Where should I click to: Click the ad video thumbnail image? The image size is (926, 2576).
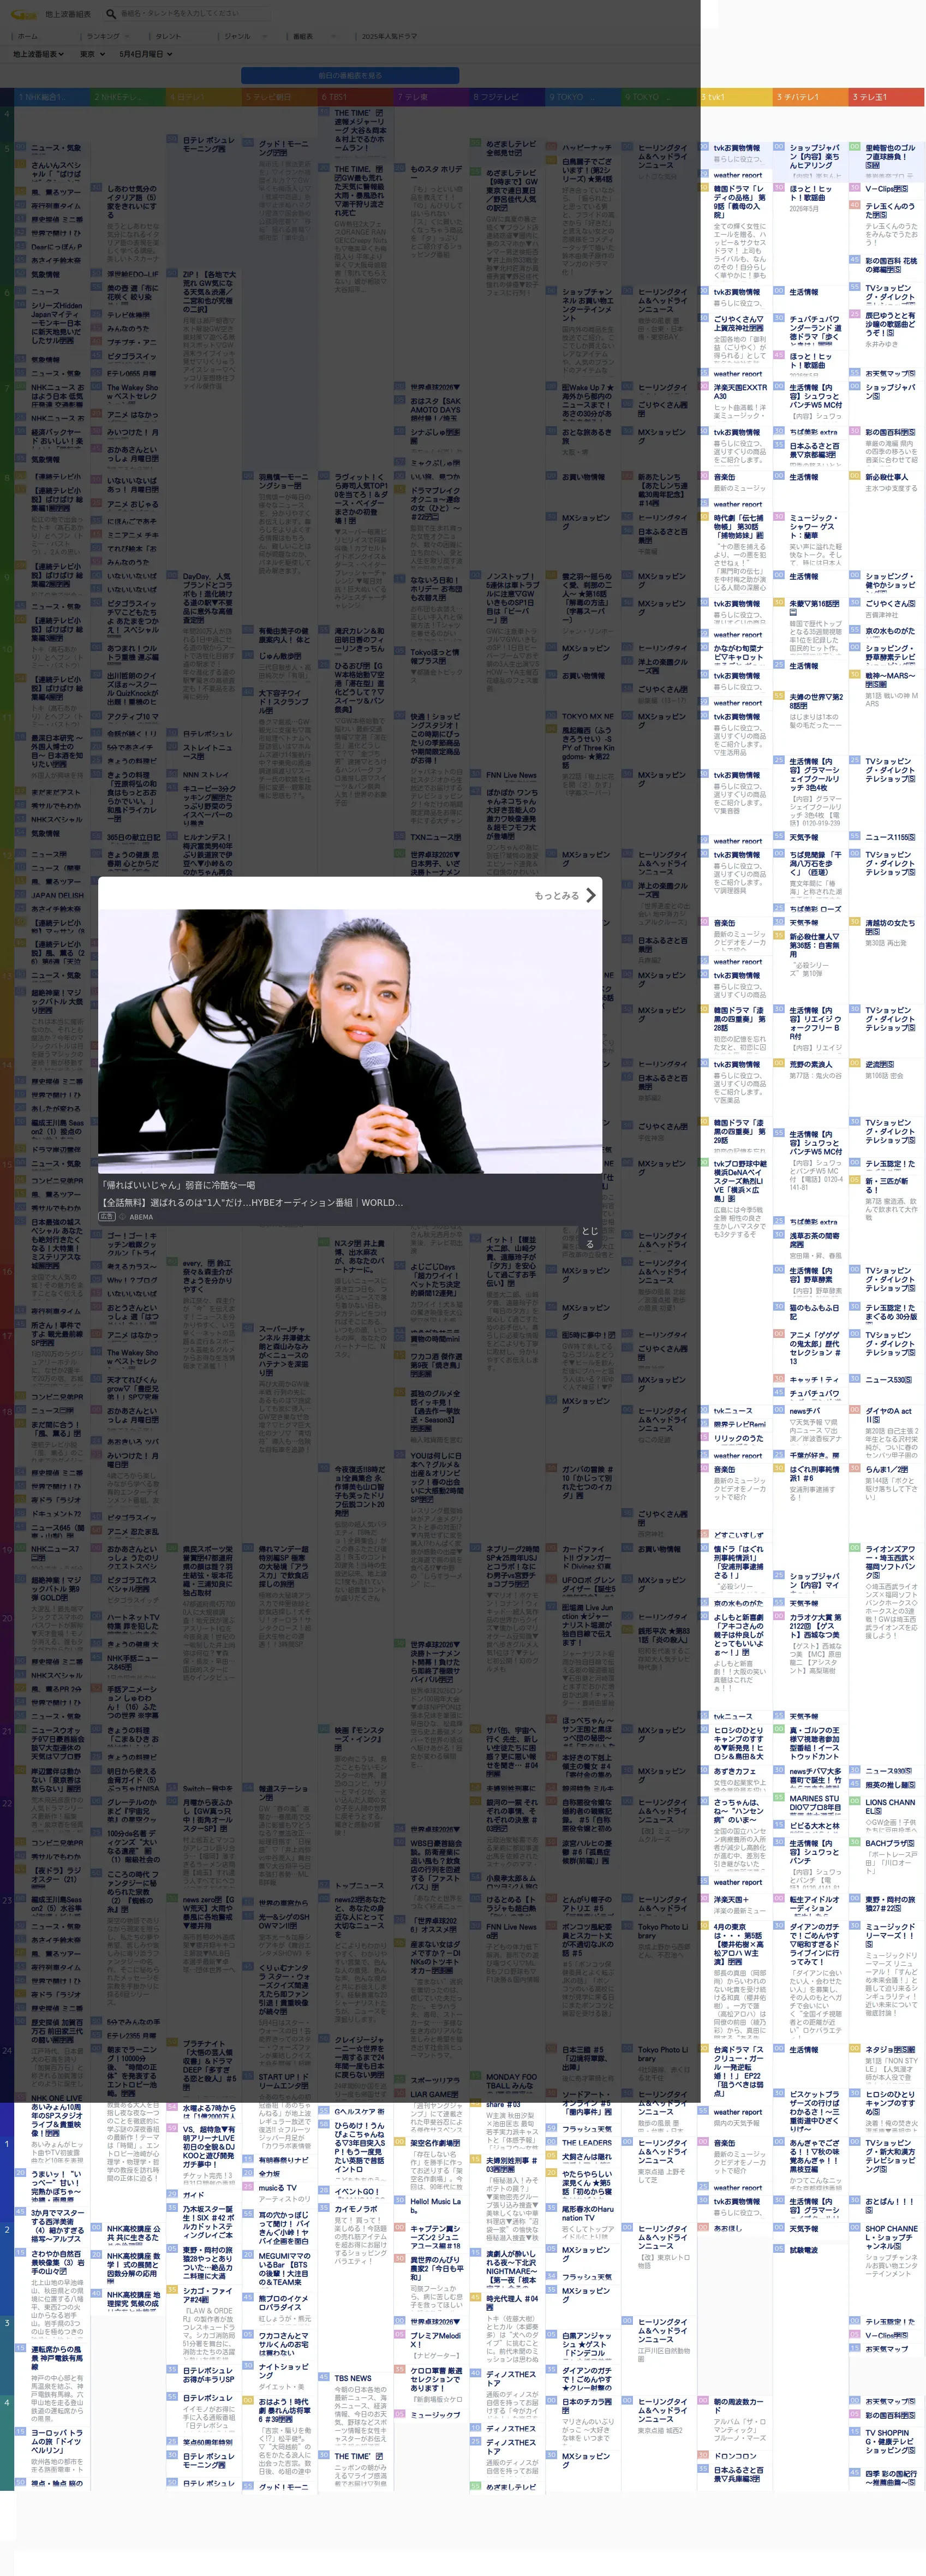pyautogui.click(x=350, y=1041)
